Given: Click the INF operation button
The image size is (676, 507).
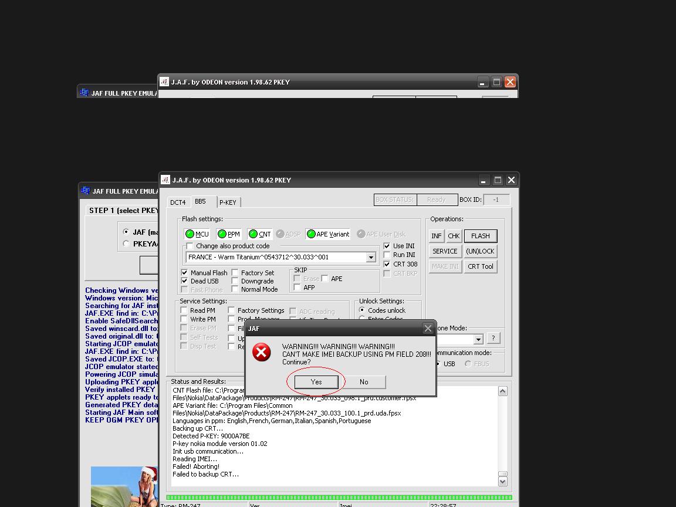Looking at the screenshot, I should coord(437,236).
